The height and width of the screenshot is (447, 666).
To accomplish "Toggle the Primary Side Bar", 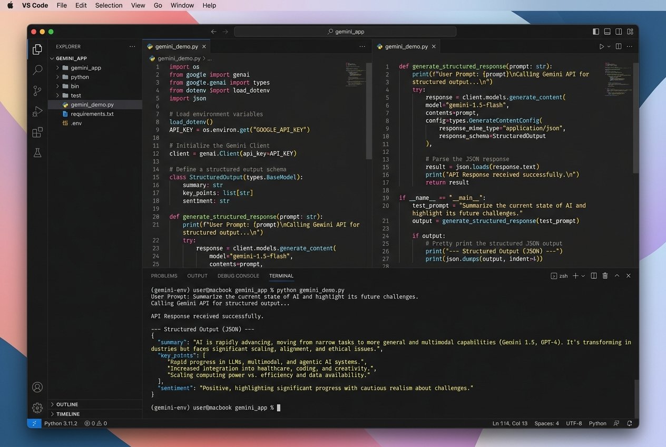I will pyautogui.click(x=596, y=32).
